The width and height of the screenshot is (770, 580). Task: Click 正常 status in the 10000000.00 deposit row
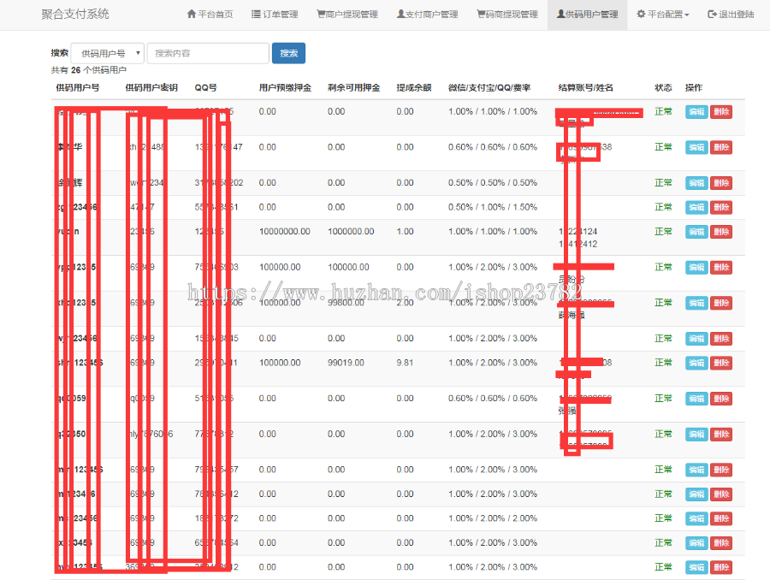(663, 231)
